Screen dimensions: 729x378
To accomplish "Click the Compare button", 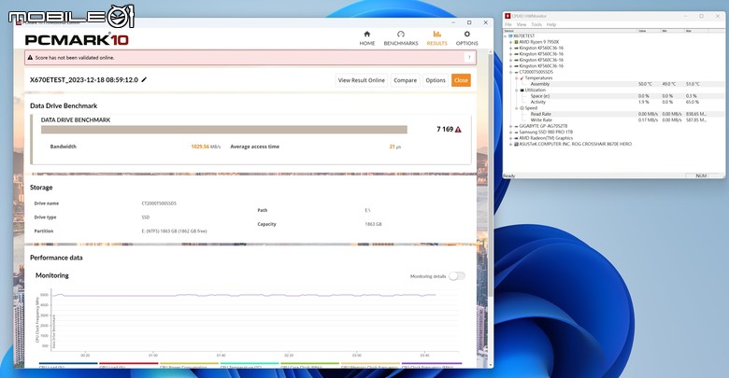I will 405,80.
